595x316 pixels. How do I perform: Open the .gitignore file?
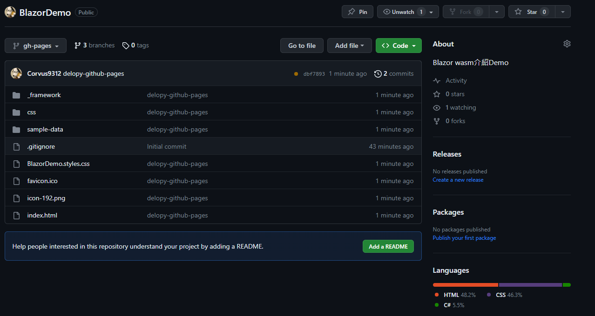pyautogui.click(x=41, y=146)
